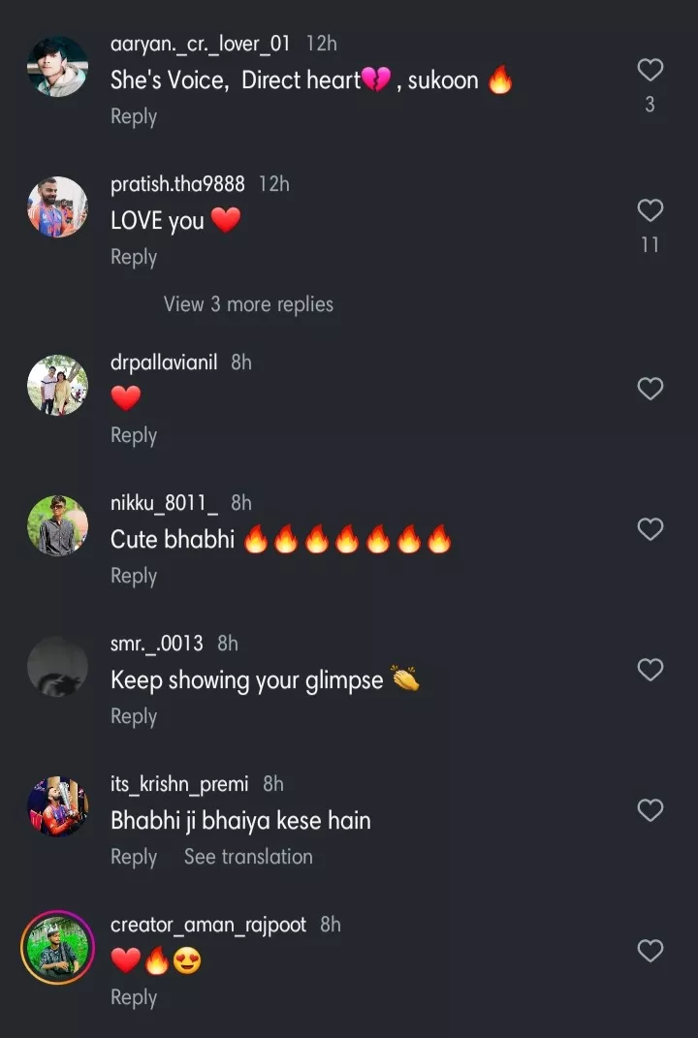Like pratish.tha9888's "LOVE you" comment

tap(650, 210)
